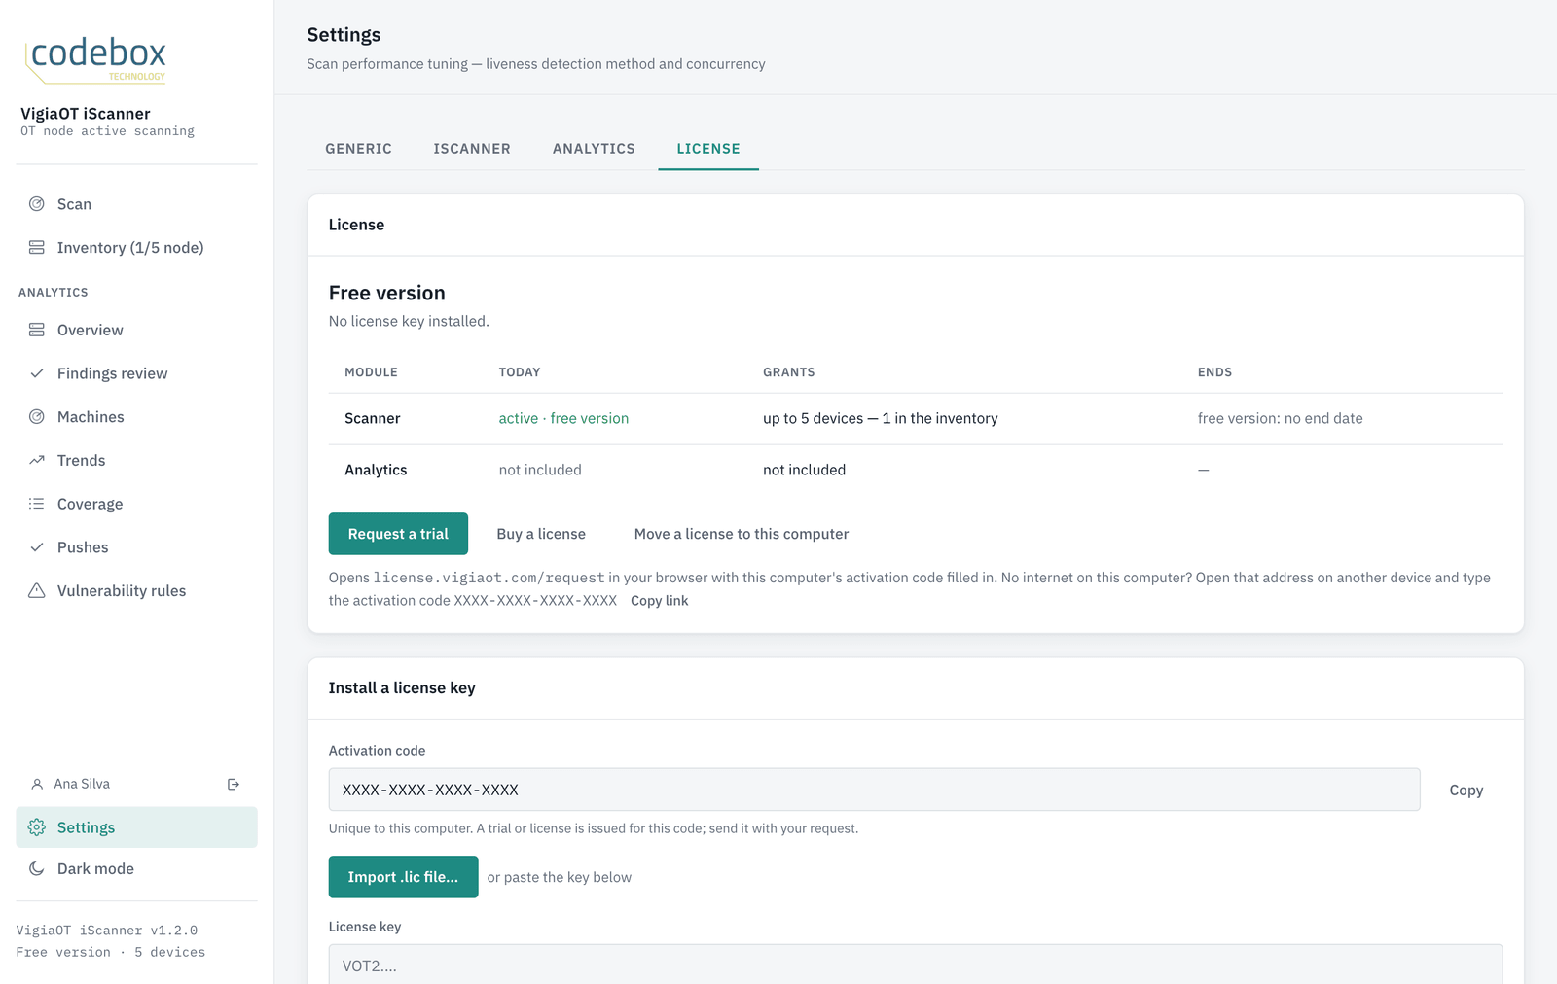Screen dimensions: 1557x984
Task: Open Inventory (1/5 node)
Action: tap(136, 248)
